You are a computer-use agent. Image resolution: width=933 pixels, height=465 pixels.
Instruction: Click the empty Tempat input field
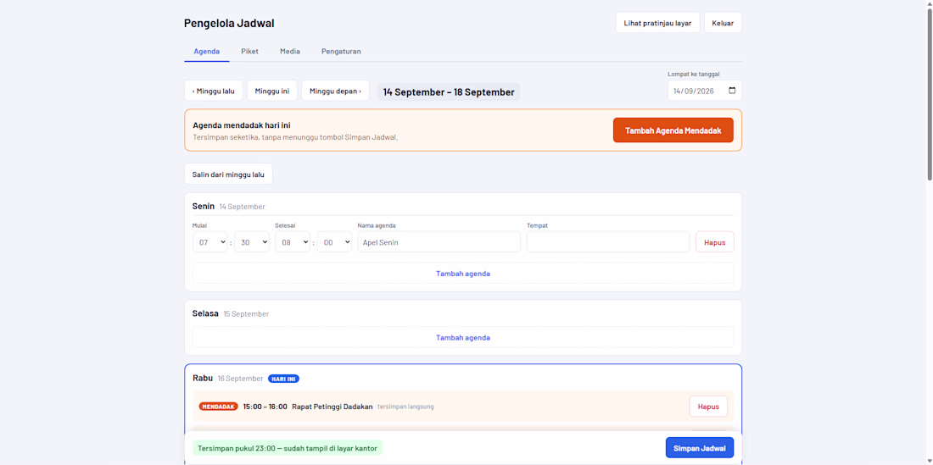[608, 241]
